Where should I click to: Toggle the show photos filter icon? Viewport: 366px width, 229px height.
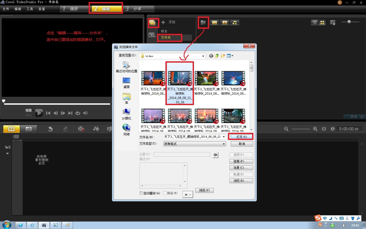(225, 22)
